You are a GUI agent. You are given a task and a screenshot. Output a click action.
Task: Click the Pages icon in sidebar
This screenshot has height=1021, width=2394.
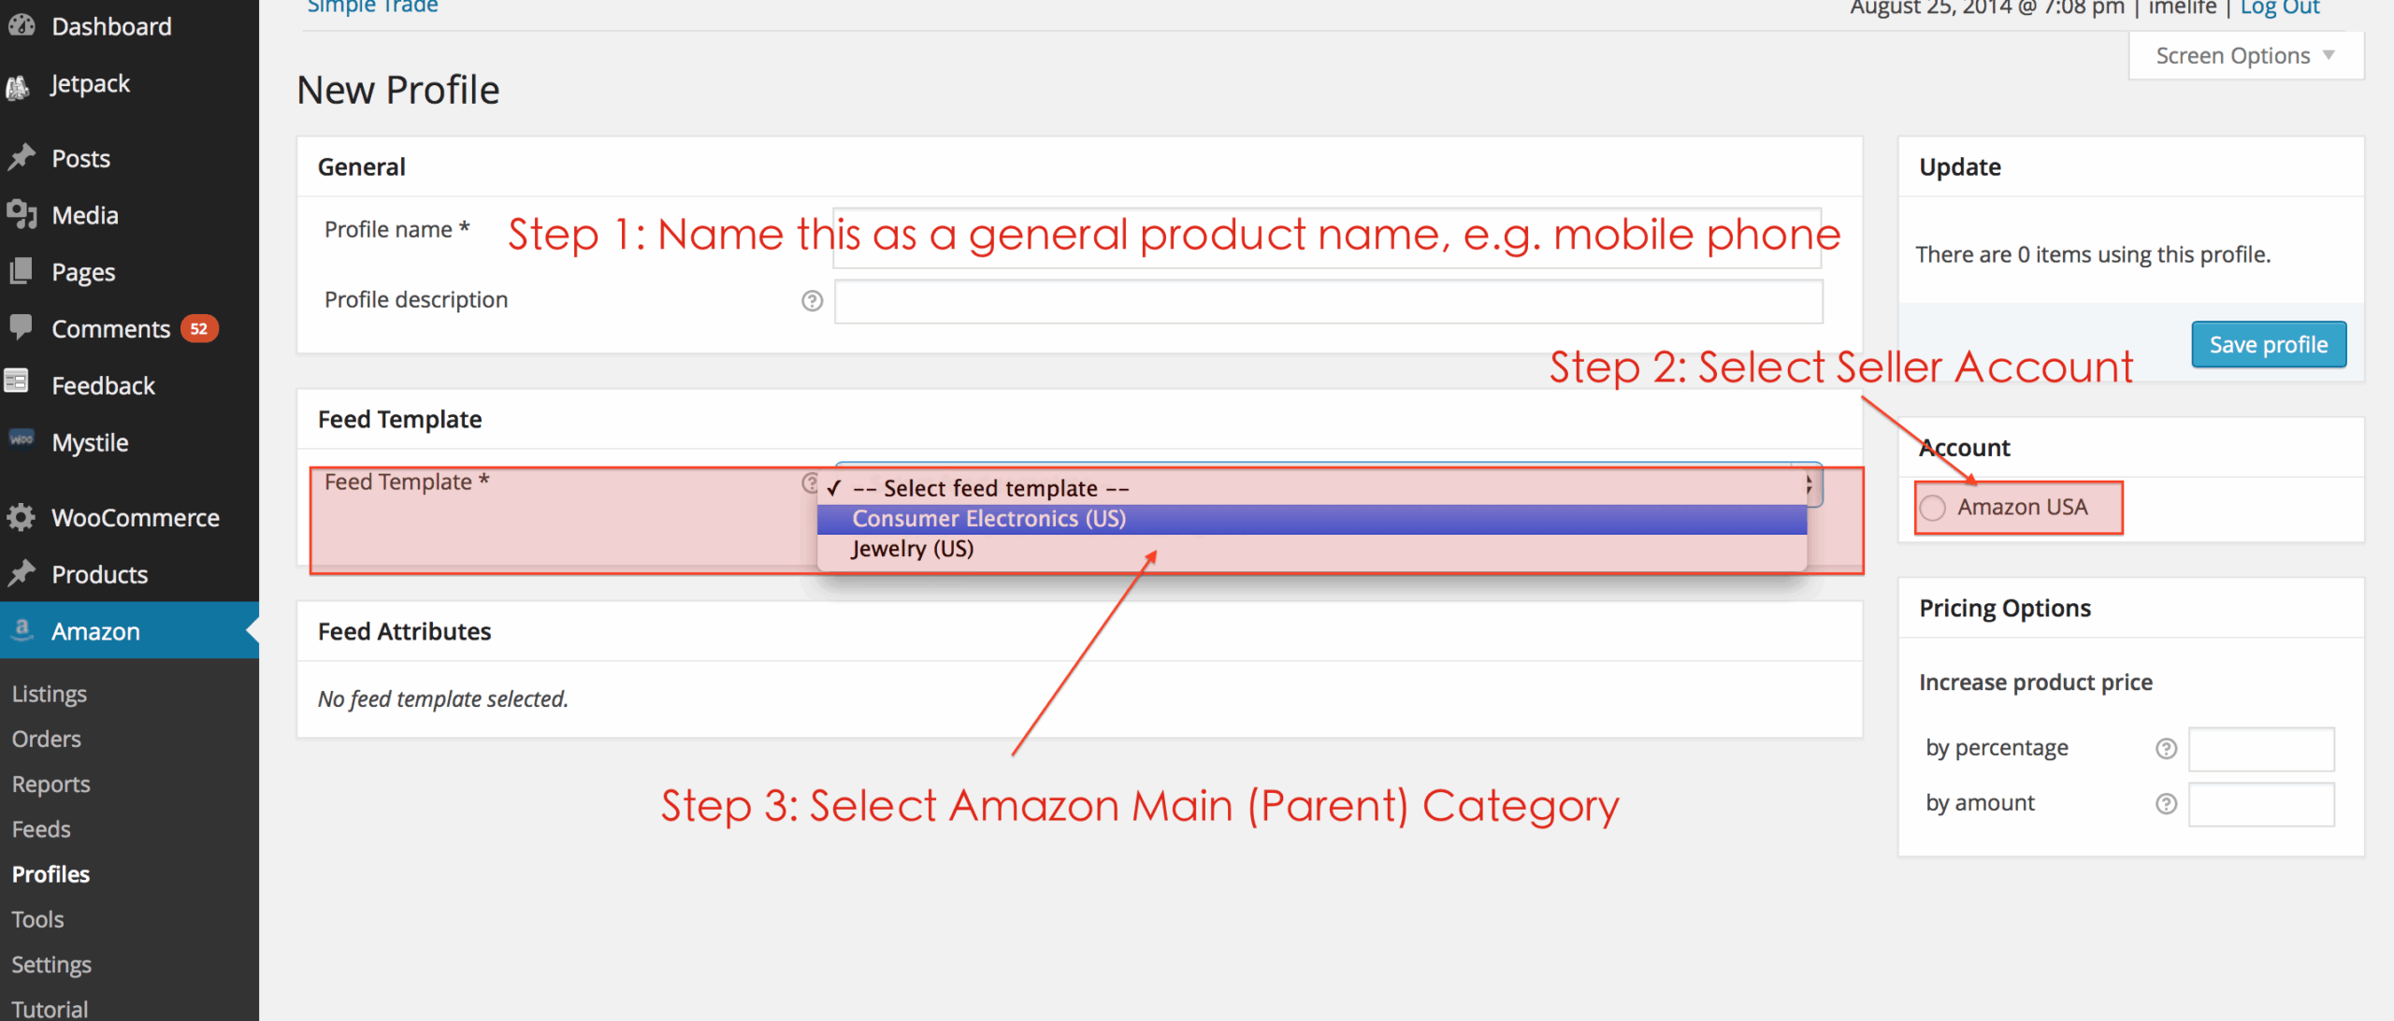pyautogui.click(x=21, y=271)
